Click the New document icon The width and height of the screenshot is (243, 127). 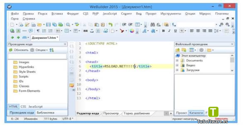(x=12, y=25)
